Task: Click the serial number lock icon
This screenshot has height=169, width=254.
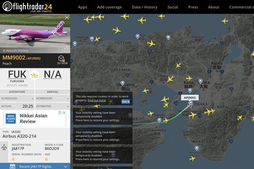Action: (13, 159)
